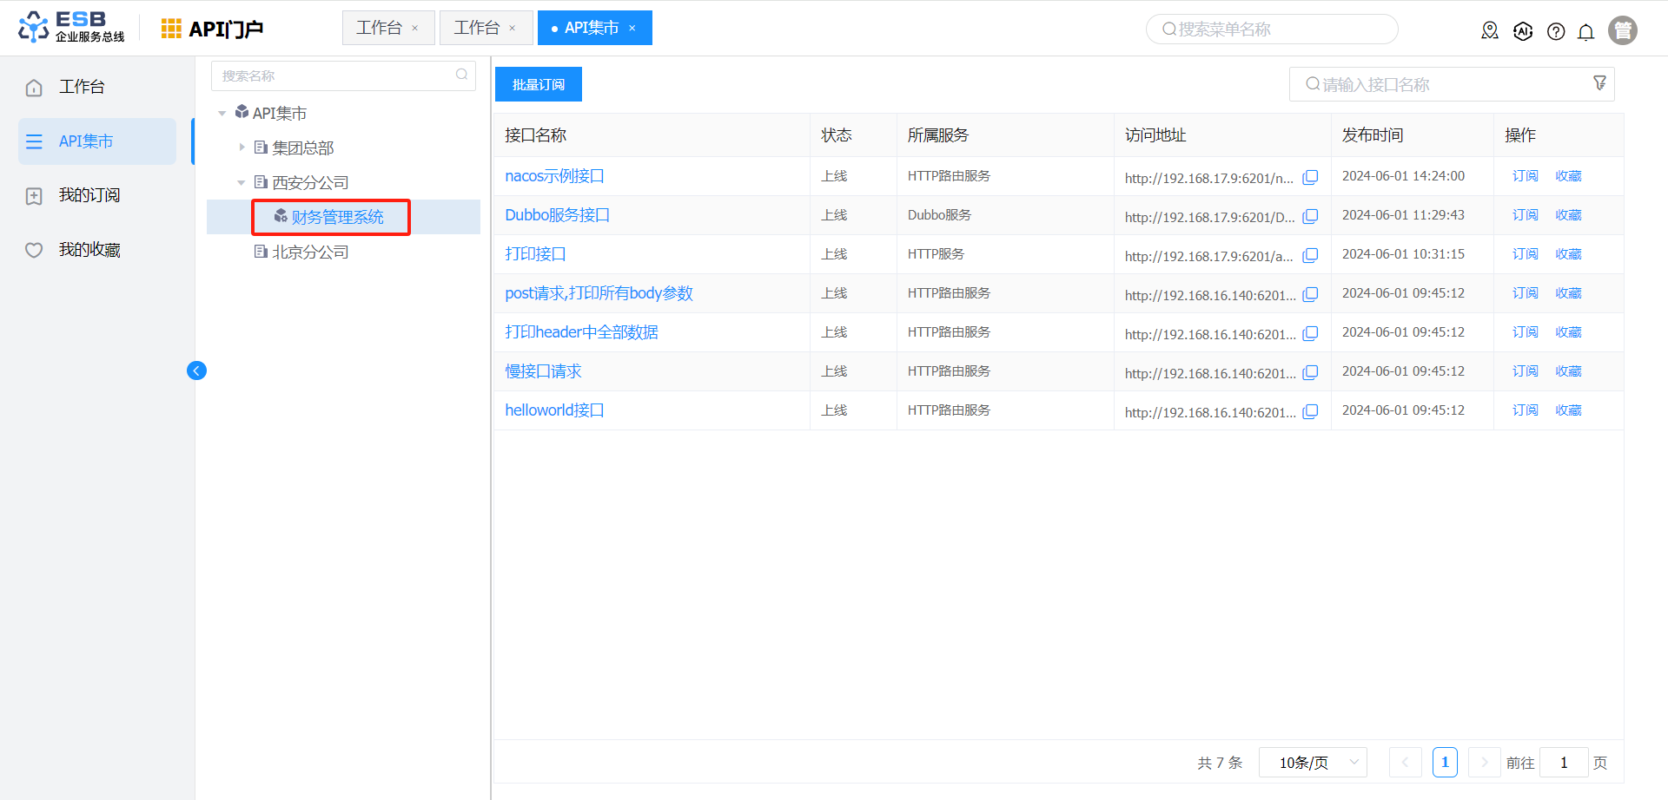Focus the 请输入接口名称 search field
Viewport: 1668px width, 800px height.
[1442, 84]
